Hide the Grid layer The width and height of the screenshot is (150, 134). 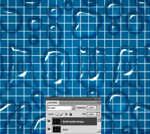[x=48, y=129]
